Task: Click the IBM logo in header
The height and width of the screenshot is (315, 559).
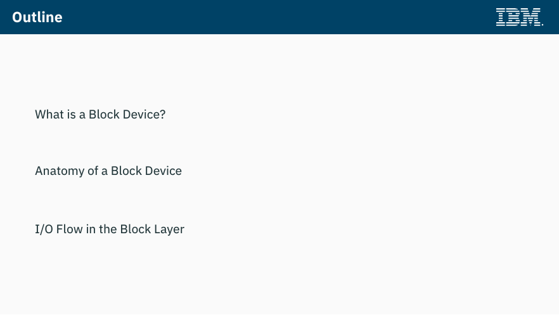Action: tap(520, 17)
